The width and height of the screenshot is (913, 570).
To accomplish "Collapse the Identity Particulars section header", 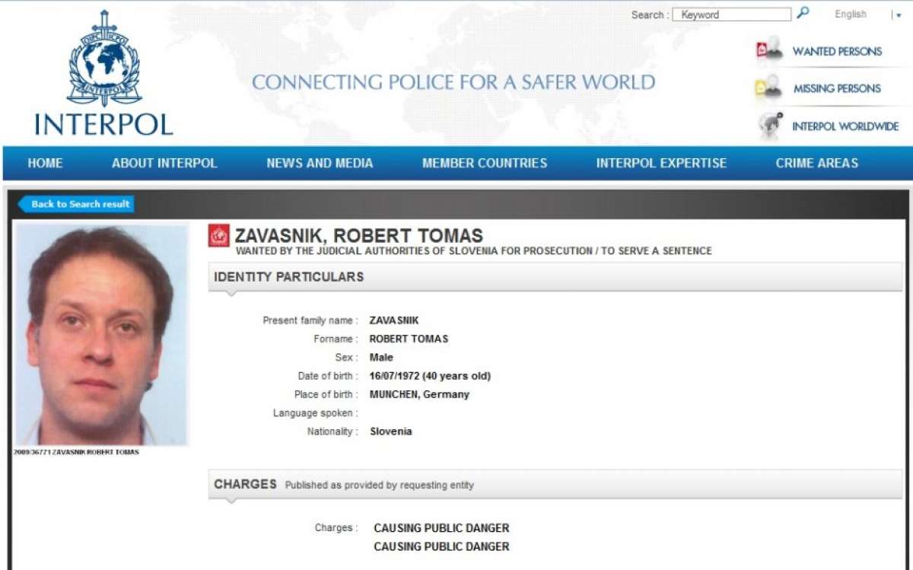I will pos(555,277).
